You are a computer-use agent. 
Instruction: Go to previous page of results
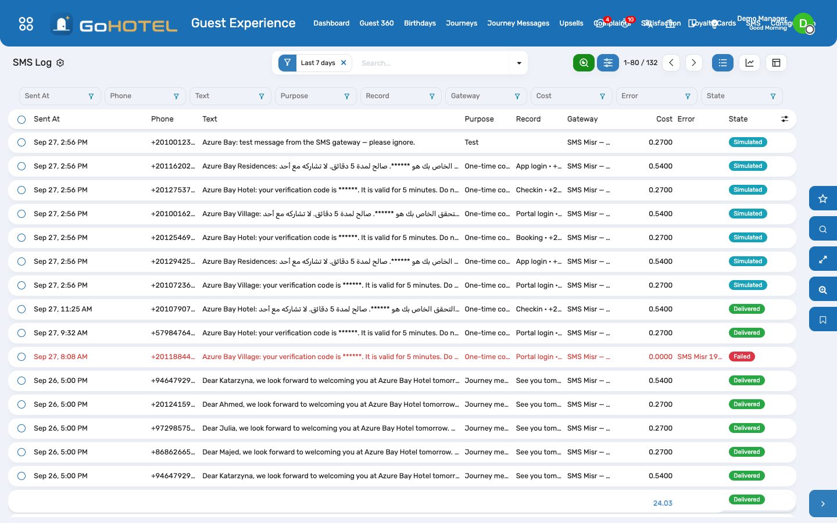point(671,63)
